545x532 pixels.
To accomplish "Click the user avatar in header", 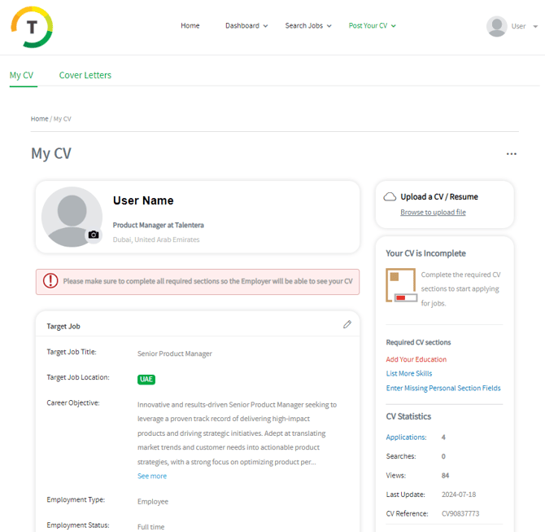I will (x=496, y=26).
